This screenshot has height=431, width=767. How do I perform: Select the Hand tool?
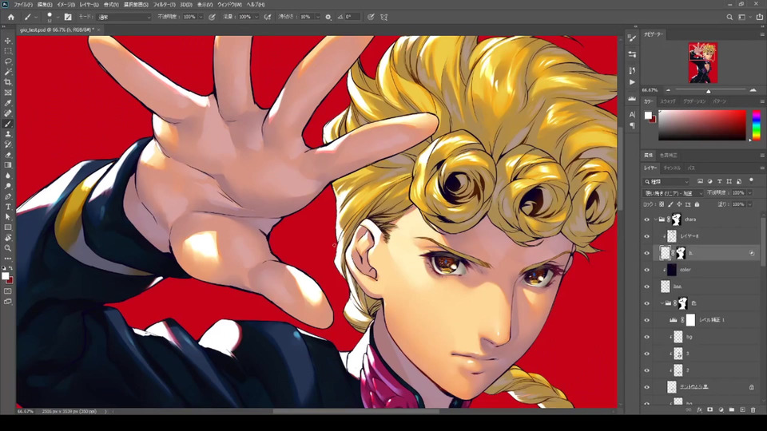click(x=8, y=238)
